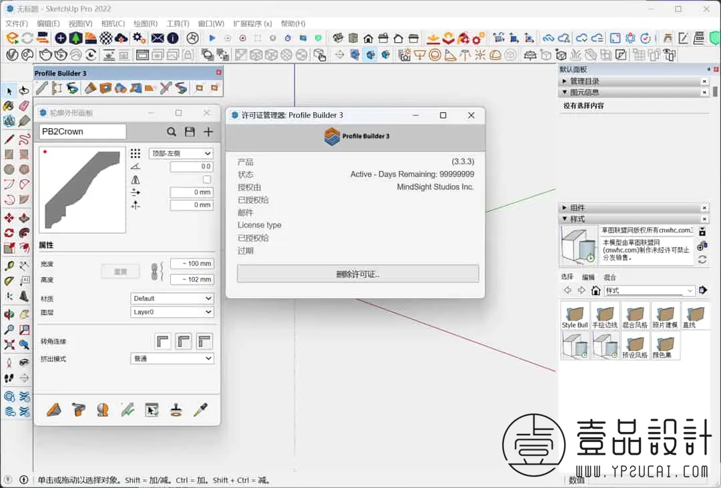Open the 扩展程序 (x) menu
Image resolution: width=721 pixels, height=488 pixels.
click(x=252, y=23)
